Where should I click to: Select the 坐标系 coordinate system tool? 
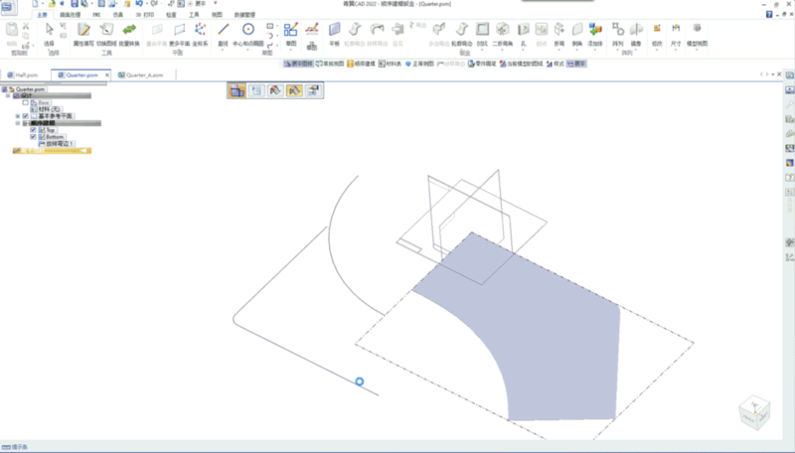coord(200,32)
